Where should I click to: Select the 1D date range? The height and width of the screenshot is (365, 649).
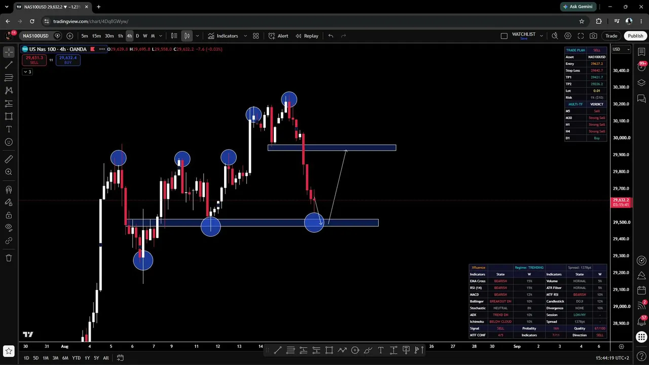26,358
